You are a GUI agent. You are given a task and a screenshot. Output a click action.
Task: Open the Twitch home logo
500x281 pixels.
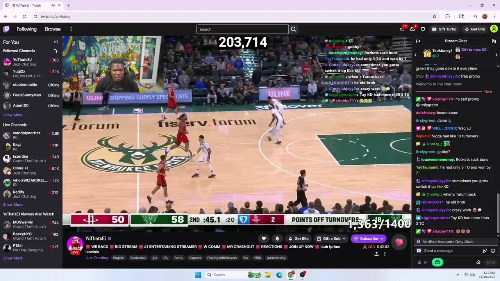coord(6,29)
